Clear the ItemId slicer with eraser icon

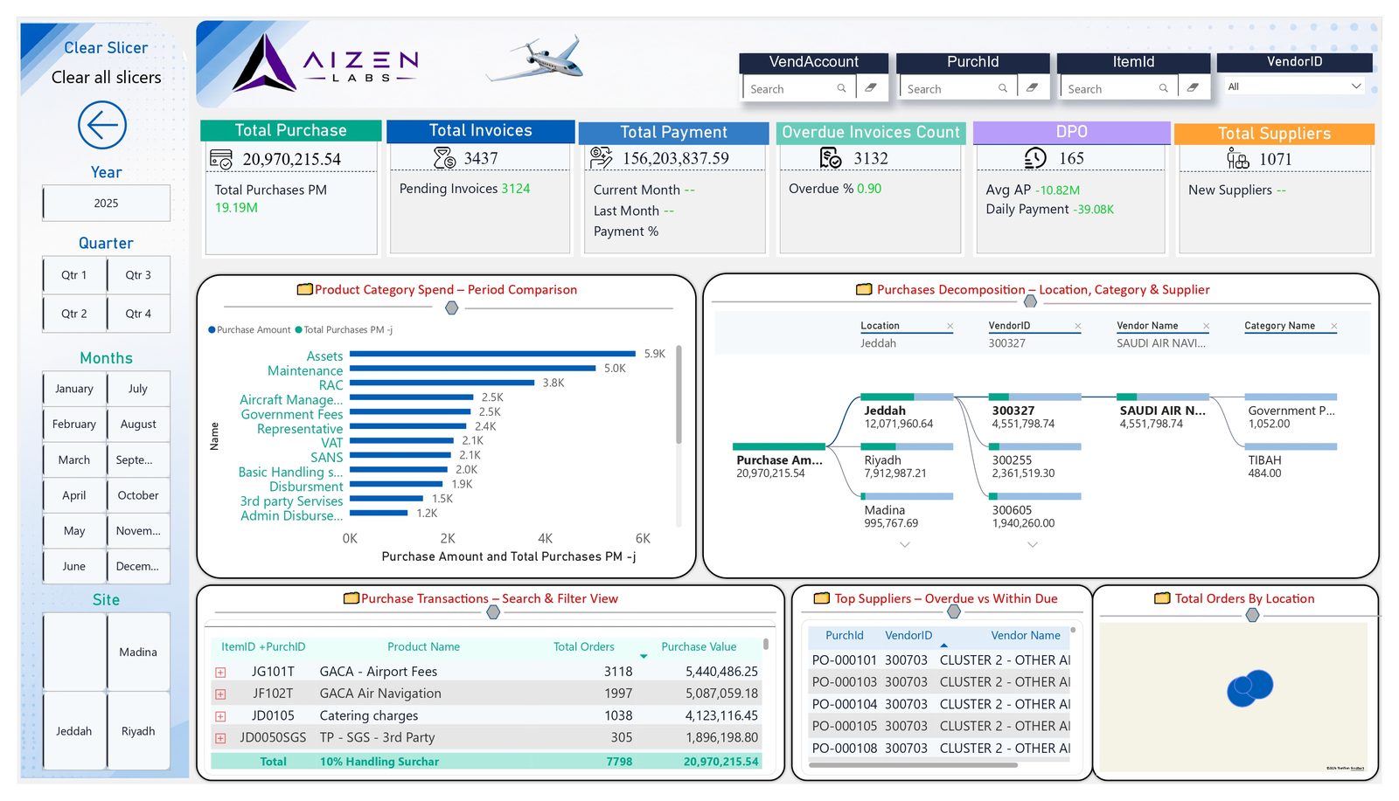click(x=1193, y=87)
